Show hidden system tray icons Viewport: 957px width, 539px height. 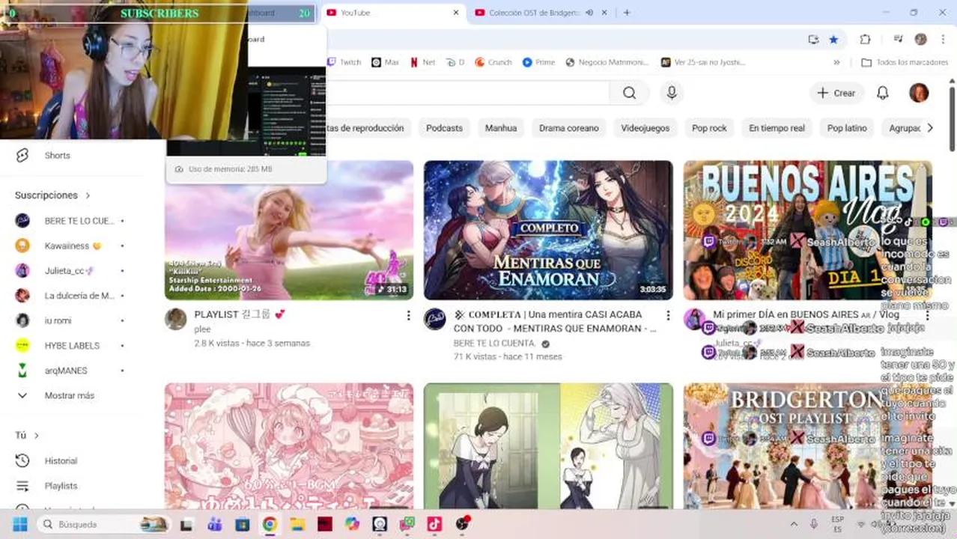click(794, 524)
